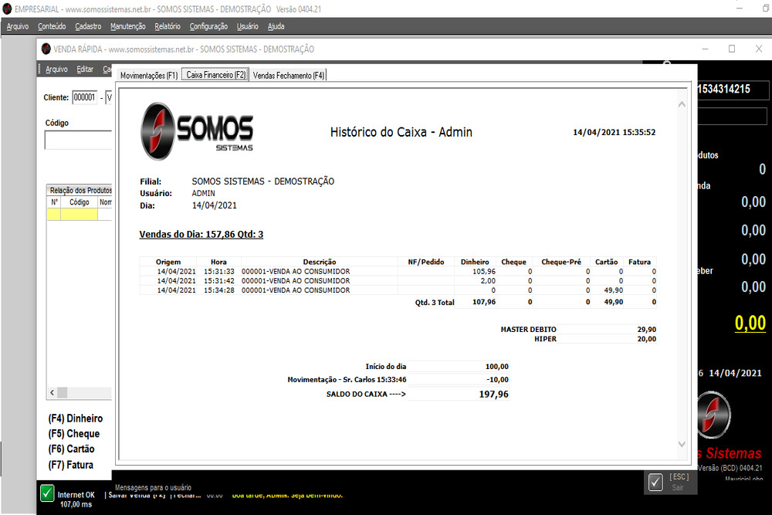The image size is (772, 515).
Task: Click the Cartão column header
Action: [606, 262]
